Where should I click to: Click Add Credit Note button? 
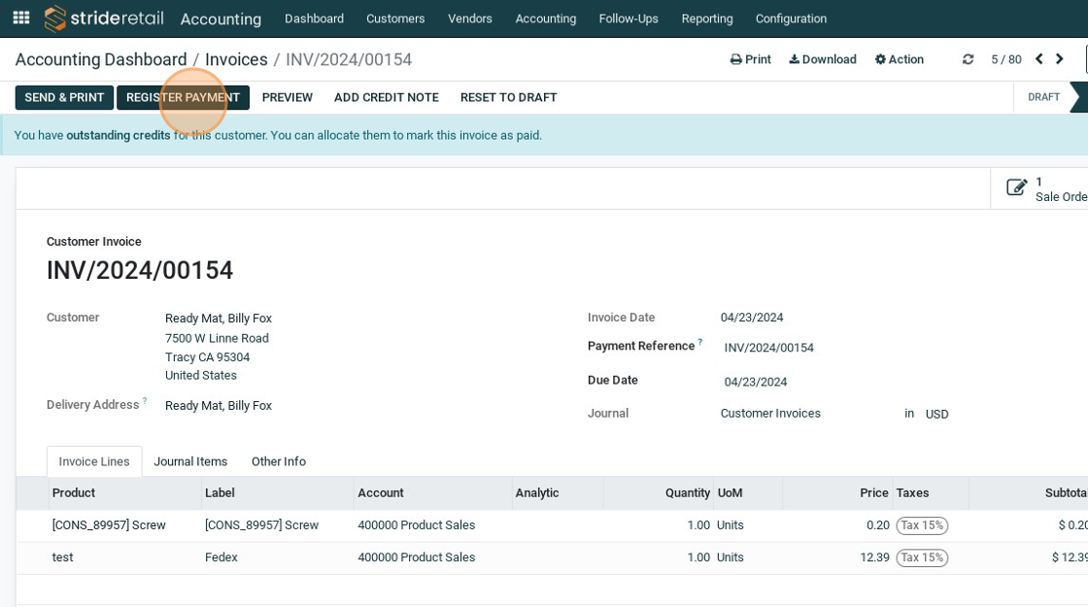[x=387, y=97]
